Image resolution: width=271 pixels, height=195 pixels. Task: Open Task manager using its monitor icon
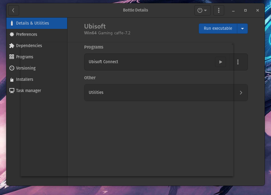pyautogui.click(x=12, y=91)
